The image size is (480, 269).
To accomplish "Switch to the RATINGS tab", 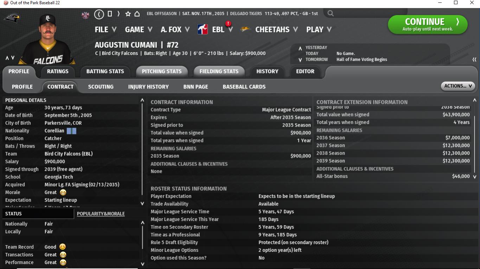I will pos(58,71).
